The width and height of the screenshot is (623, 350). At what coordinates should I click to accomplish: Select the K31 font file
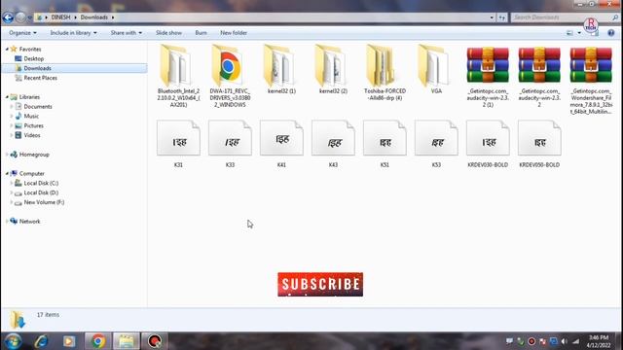pos(178,144)
